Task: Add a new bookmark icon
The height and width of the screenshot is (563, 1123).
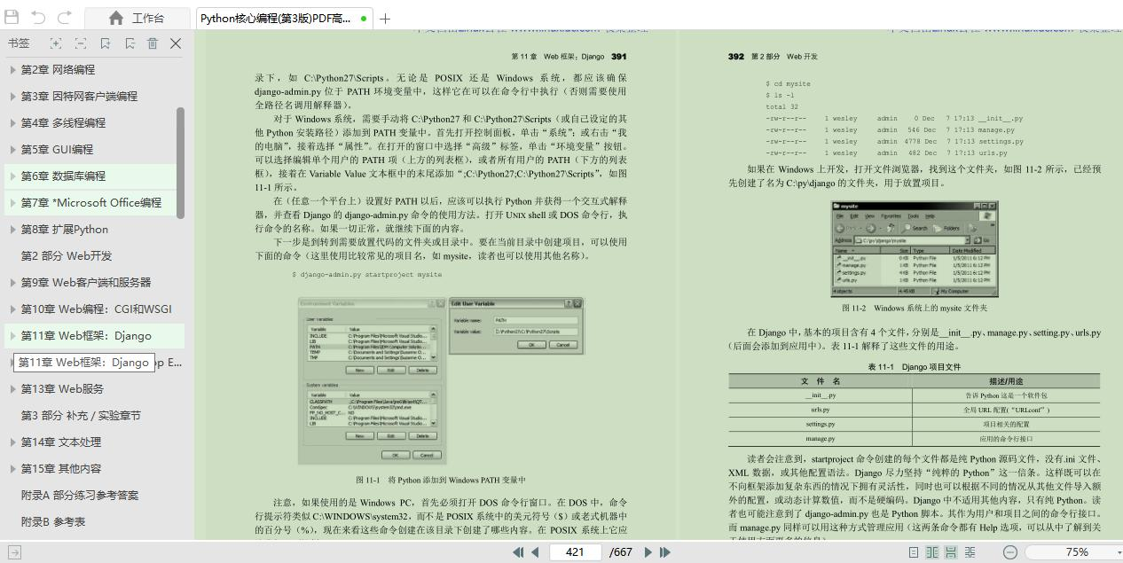Action: 106,43
